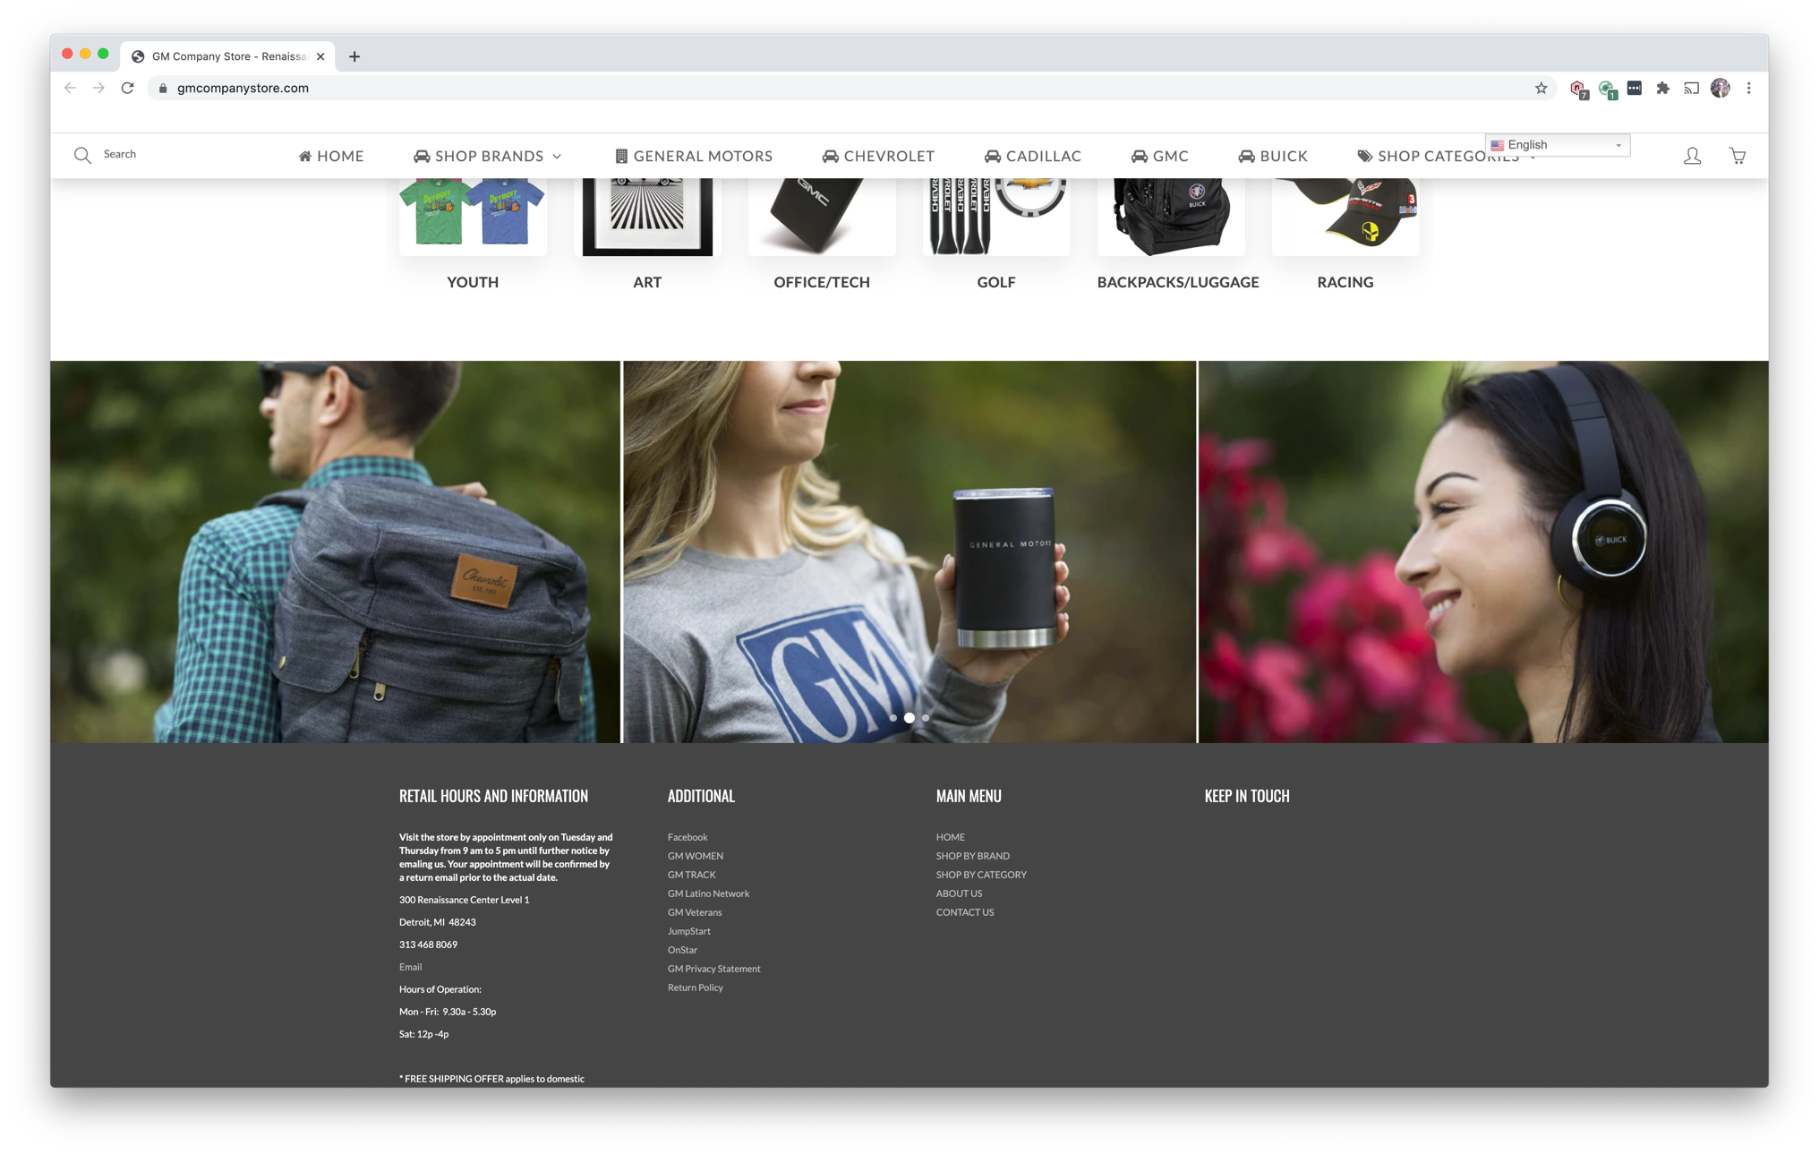Open the GM Privacy Statement link
The height and width of the screenshot is (1154, 1819).
tap(713, 969)
